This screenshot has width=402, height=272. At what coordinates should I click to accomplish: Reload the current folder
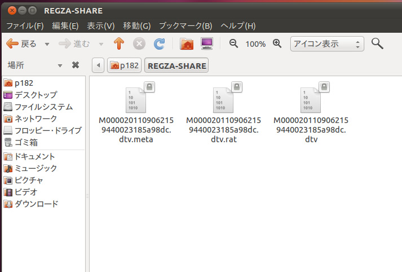pos(159,43)
